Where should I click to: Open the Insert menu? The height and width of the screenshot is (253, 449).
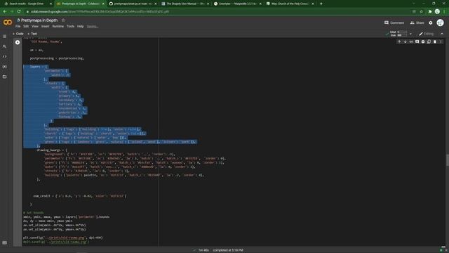pyautogui.click(x=45, y=26)
